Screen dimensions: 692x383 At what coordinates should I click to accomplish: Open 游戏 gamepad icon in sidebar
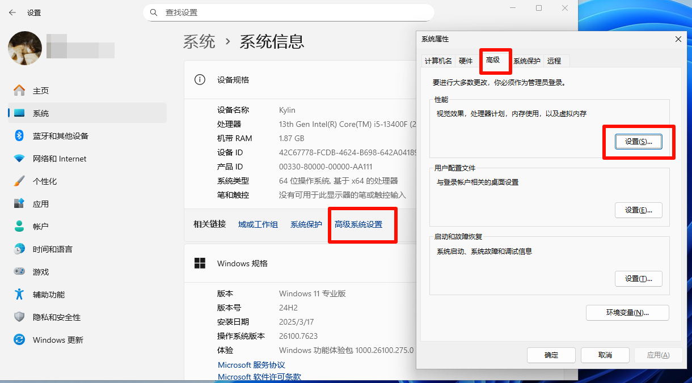(19, 271)
